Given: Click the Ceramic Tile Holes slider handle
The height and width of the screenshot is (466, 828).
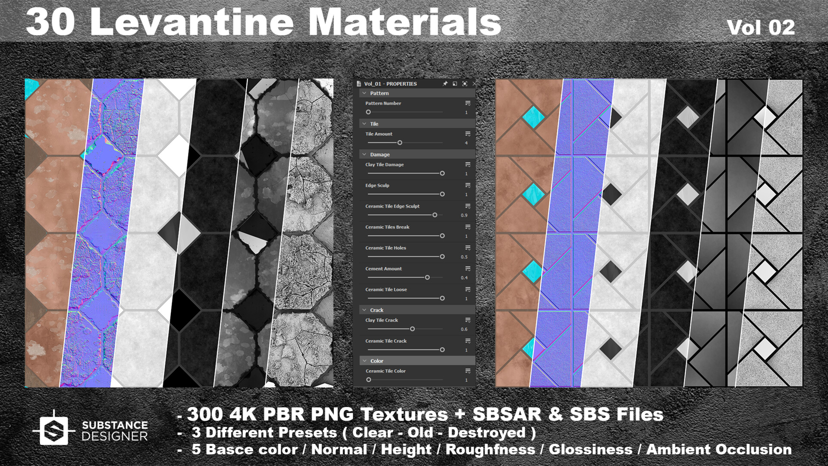Looking at the screenshot, I should [x=442, y=256].
